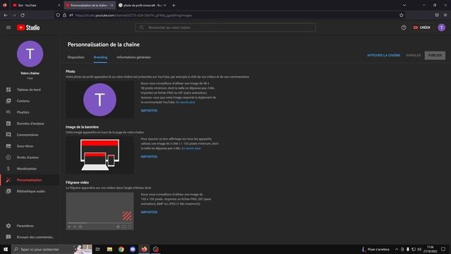Open File Explorer from the taskbar
Image resolution: width=451 pixels, height=254 pixels.
click(x=110, y=249)
